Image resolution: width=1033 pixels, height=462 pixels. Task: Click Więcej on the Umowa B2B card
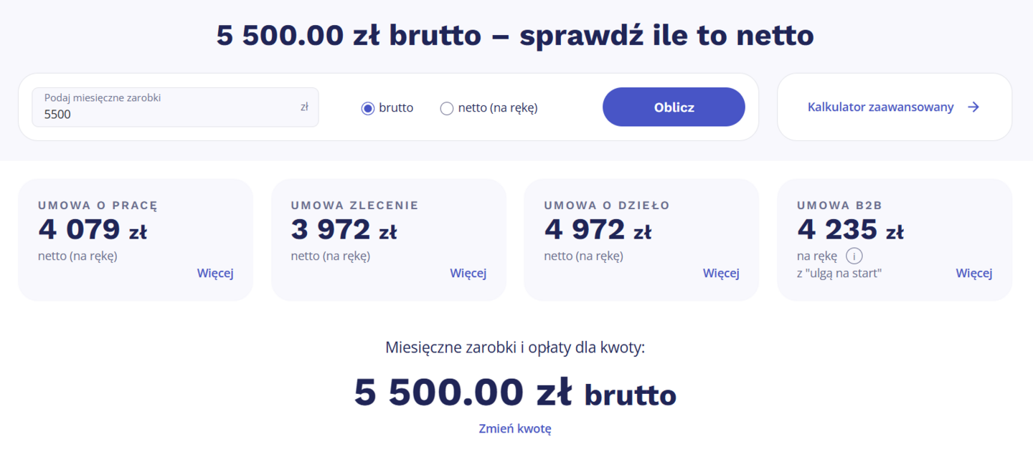pos(973,273)
